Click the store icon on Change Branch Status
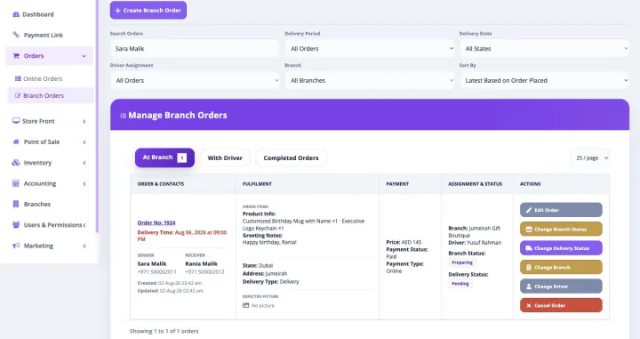The image size is (640, 339). (x=529, y=230)
